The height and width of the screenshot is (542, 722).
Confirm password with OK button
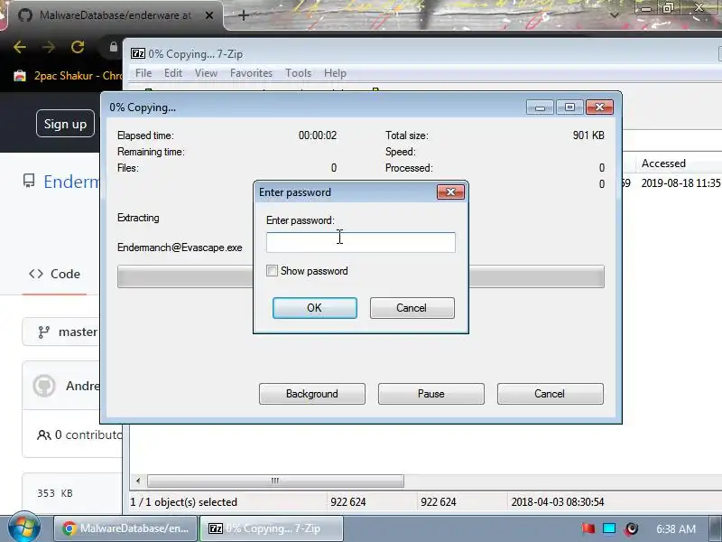[x=314, y=308]
